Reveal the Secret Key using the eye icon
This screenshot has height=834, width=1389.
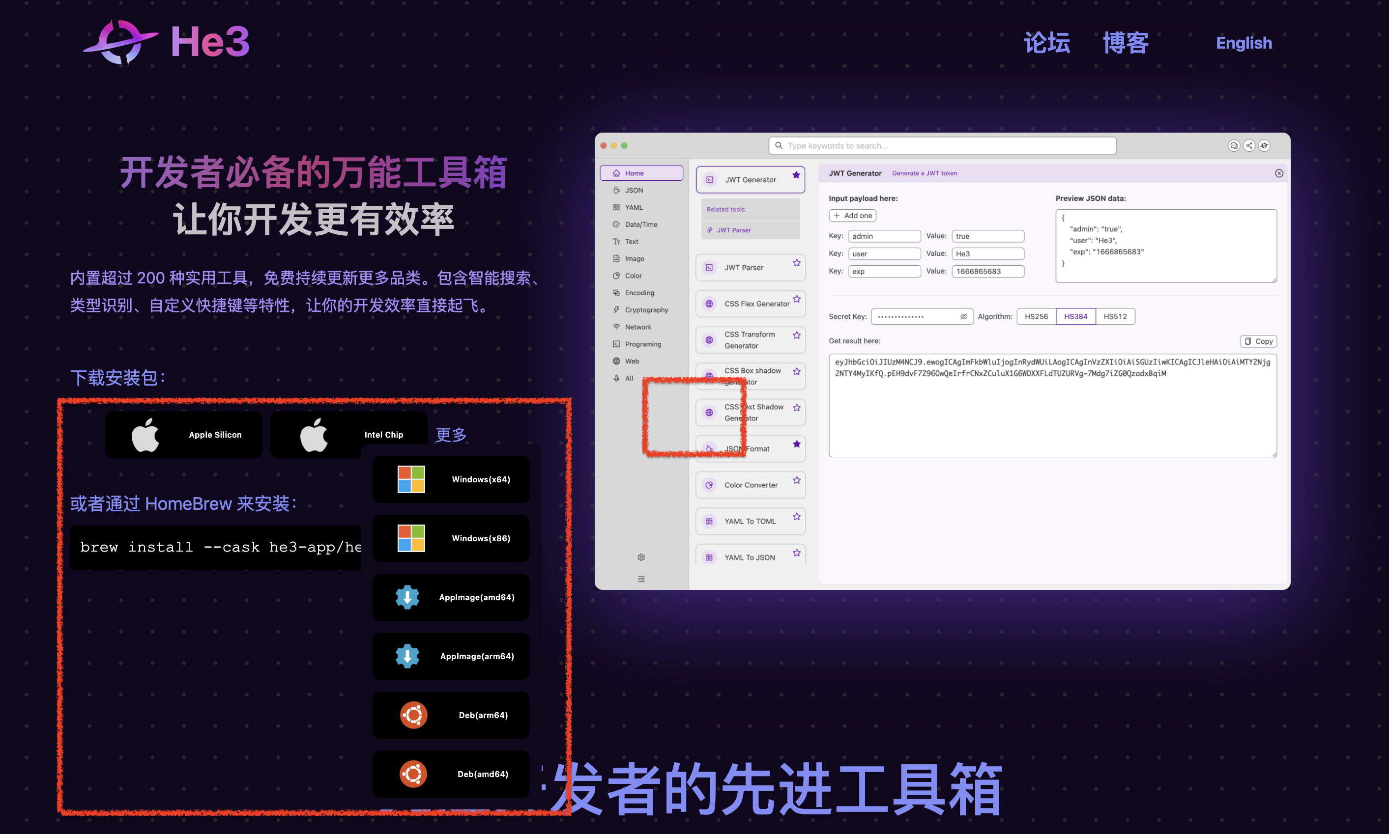963,316
